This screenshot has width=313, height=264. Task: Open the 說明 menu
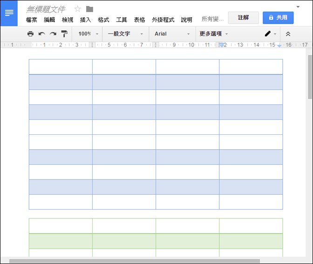[x=186, y=20]
